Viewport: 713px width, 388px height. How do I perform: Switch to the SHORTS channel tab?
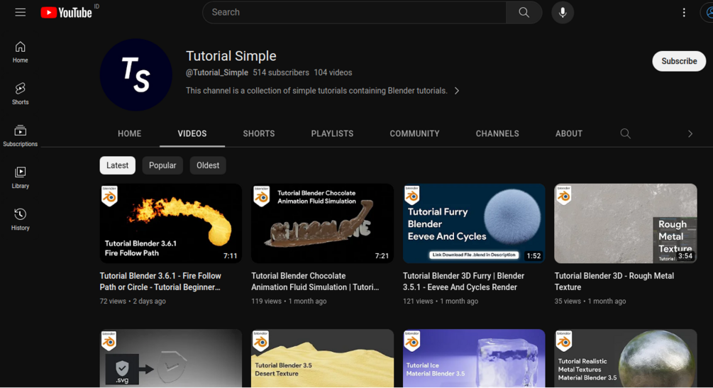[259, 134]
